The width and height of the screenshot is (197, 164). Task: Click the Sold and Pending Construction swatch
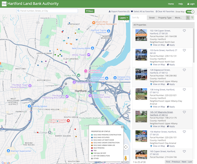click(x=92, y=135)
